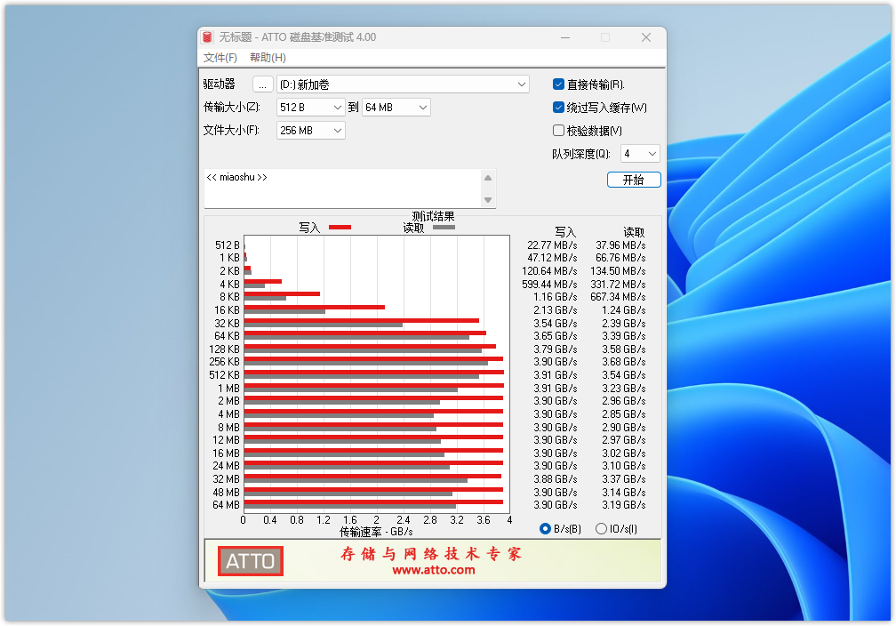Screen dimensions: 896x626
Task: Minimize the ATTO benchmark window
Action: coord(564,37)
